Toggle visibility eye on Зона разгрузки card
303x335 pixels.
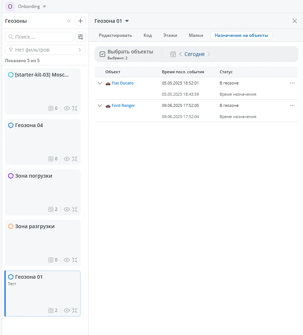coord(66,260)
